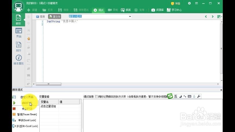Click the soft keyboard icon in IME bar
The width and height of the screenshot is (235, 132).
point(189,96)
